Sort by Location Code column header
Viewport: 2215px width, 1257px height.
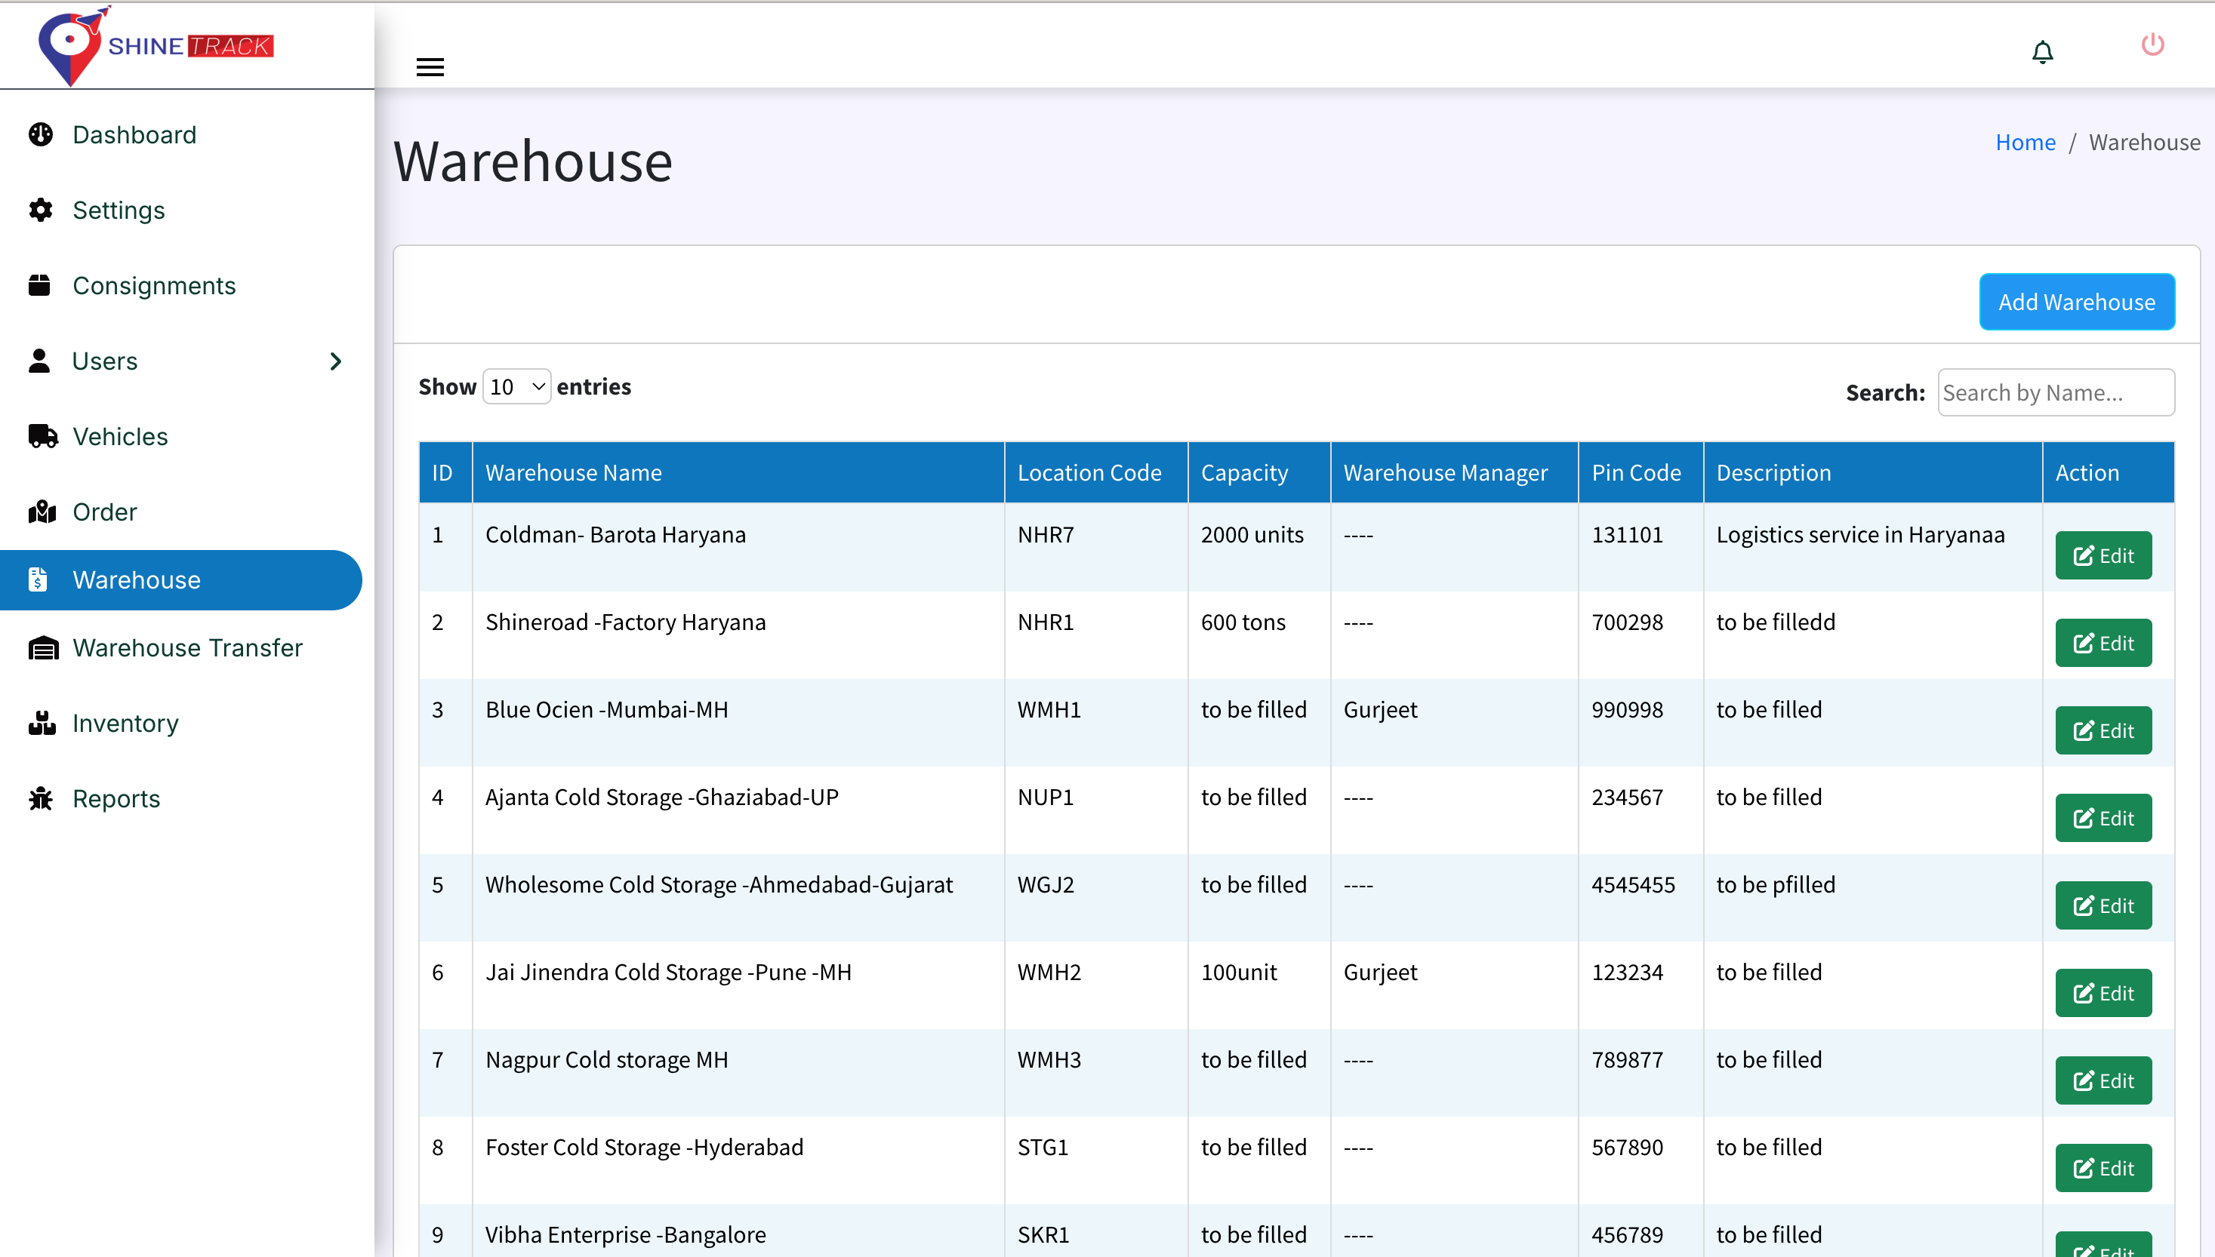coord(1096,472)
